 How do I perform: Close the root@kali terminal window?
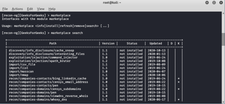[x=221, y=3]
